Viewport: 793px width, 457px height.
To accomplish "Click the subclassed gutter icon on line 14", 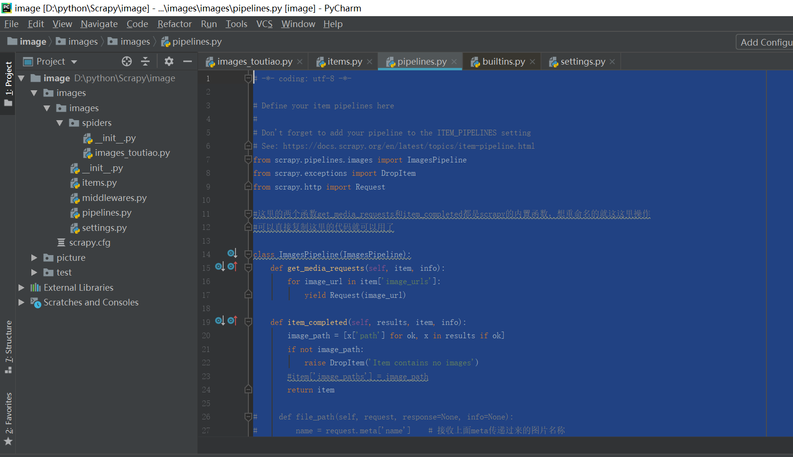I will coord(232,254).
